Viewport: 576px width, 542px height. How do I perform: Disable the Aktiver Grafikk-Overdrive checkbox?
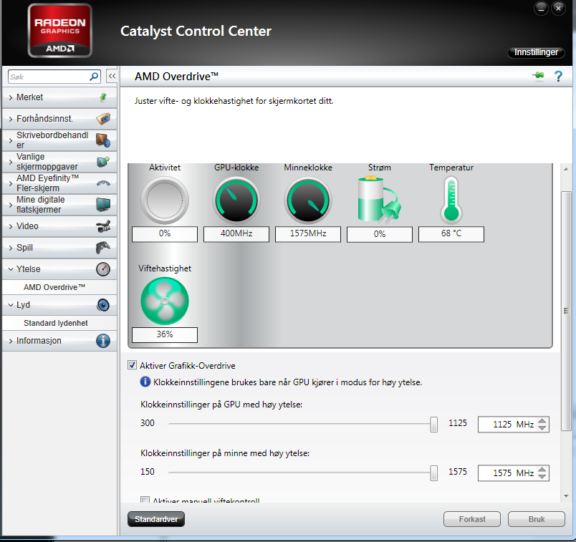pyautogui.click(x=132, y=365)
